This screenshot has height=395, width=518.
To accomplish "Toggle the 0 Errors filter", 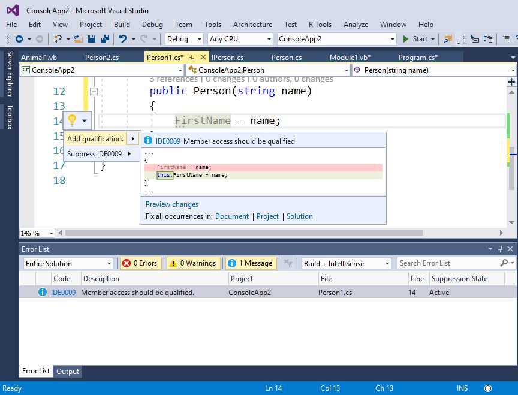I will coord(140,263).
